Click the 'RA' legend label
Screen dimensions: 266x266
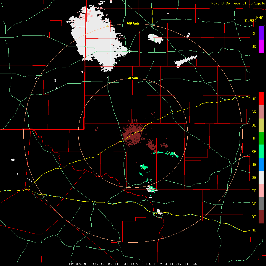pyautogui.click(x=254, y=152)
